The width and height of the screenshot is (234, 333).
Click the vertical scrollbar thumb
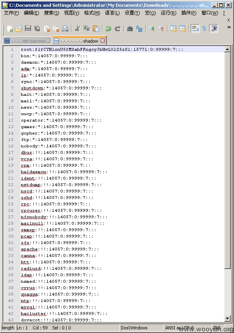coord(228,161)
